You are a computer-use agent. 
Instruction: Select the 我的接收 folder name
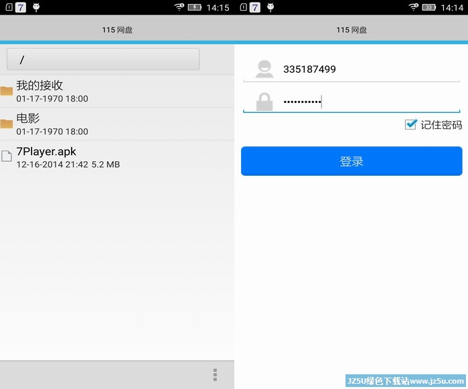(40, 86)
